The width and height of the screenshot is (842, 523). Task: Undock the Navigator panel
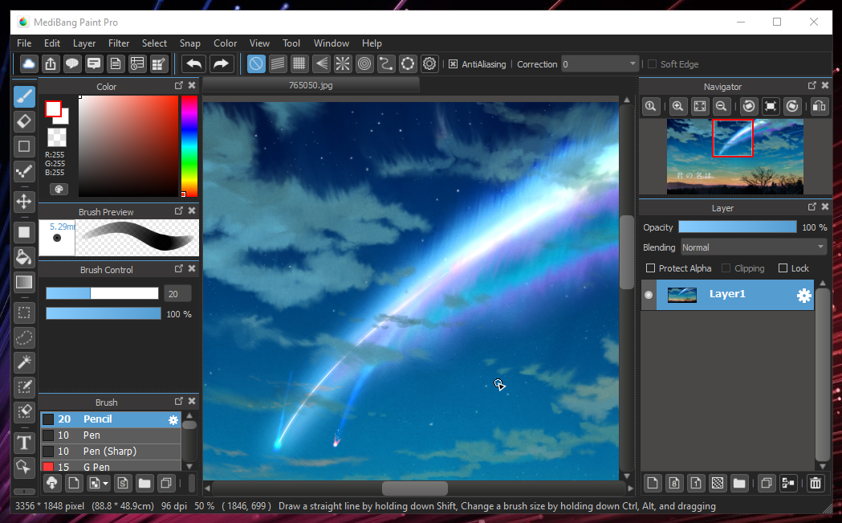click(812, 85)
